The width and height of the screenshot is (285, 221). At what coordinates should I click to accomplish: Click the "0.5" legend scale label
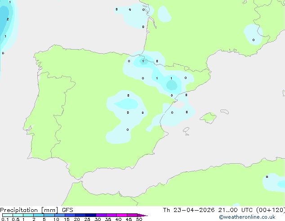click(15, 219)
